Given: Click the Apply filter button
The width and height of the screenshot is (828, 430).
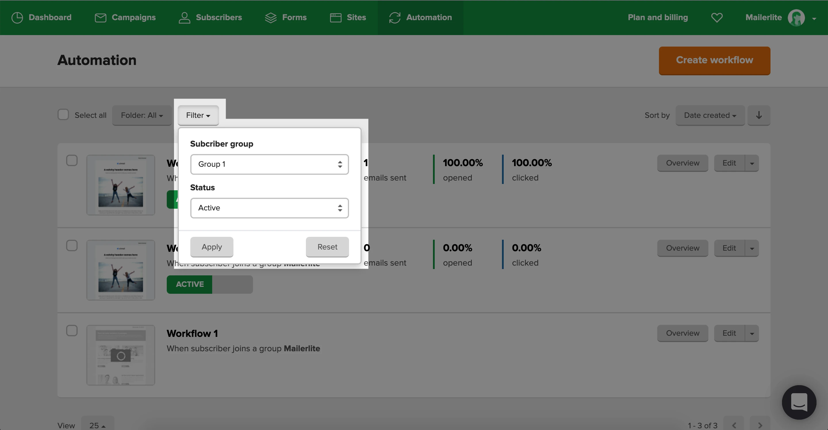Looking at the screenshot, I should (x=212, y=247).
